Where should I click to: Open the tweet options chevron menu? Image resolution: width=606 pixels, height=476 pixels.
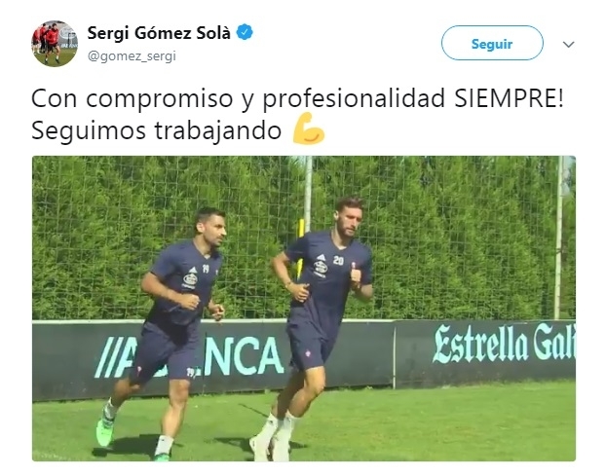coord(568,45)
